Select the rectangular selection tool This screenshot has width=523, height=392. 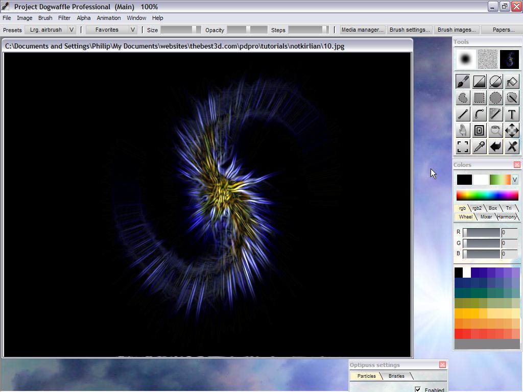coord(479,98)
